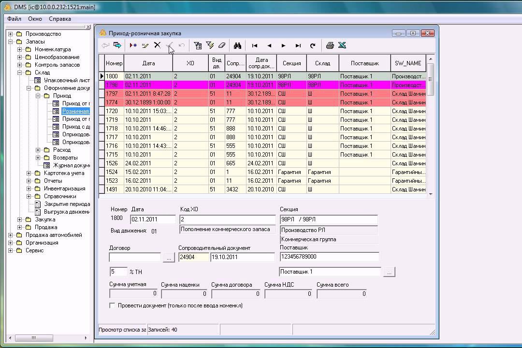
Task: Click the Excel export icon
Action: point(342,45)
